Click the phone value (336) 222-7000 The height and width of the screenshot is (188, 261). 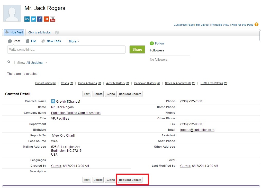pyautogui.click(x=191, y=101)
